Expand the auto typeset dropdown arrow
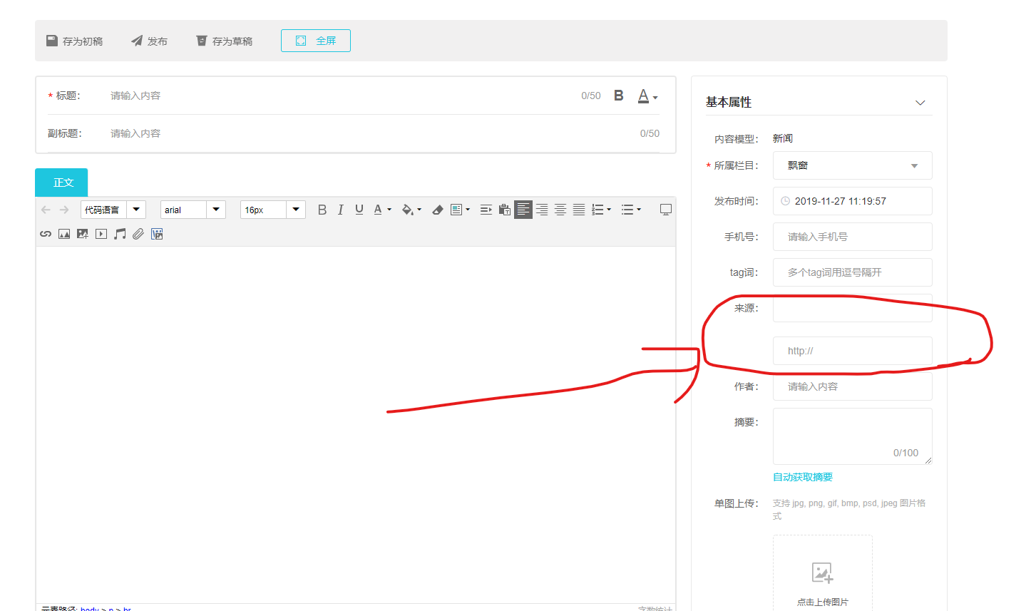The width and height of the screenshot is (1036, 611). pos(468,210)
